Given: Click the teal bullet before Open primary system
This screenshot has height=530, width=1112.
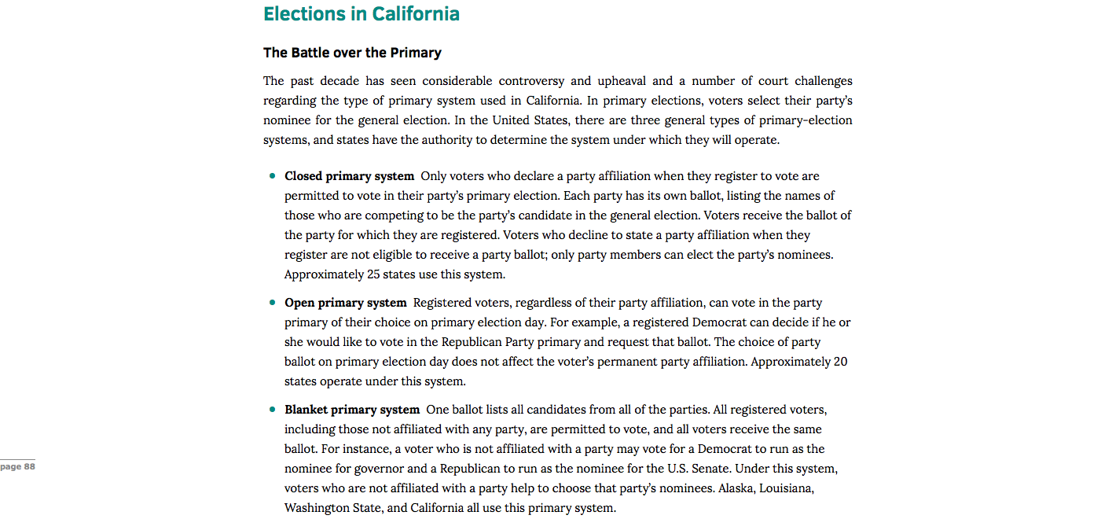Looking at the screenshot, I should [273, 303].
